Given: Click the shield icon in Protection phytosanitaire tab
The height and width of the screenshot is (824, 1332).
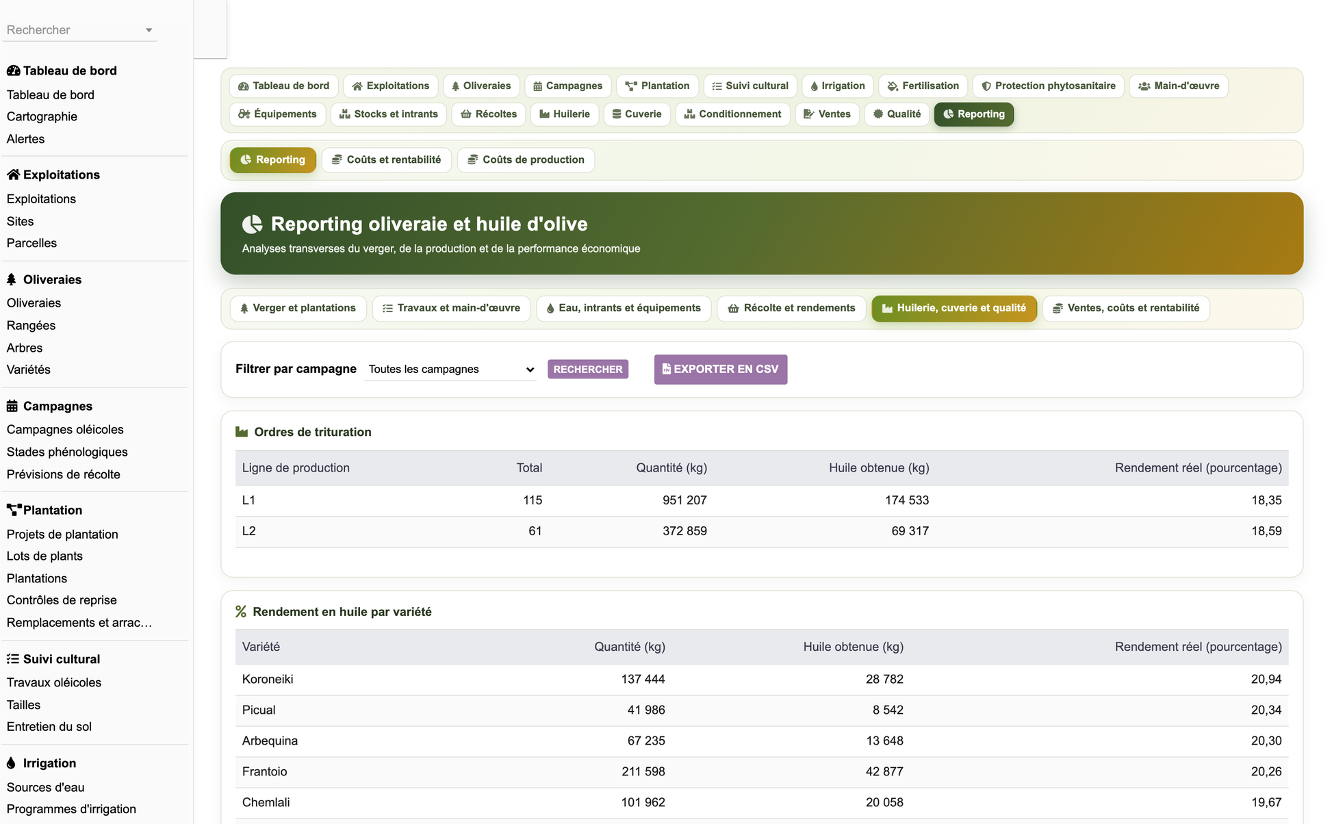Looking at the screenshot, I should click(x=986, y=86).
